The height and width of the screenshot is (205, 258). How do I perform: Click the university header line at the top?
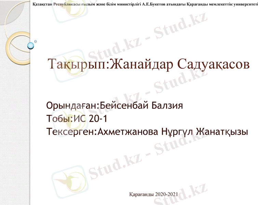pyautogui.click(x=145, y=4)
